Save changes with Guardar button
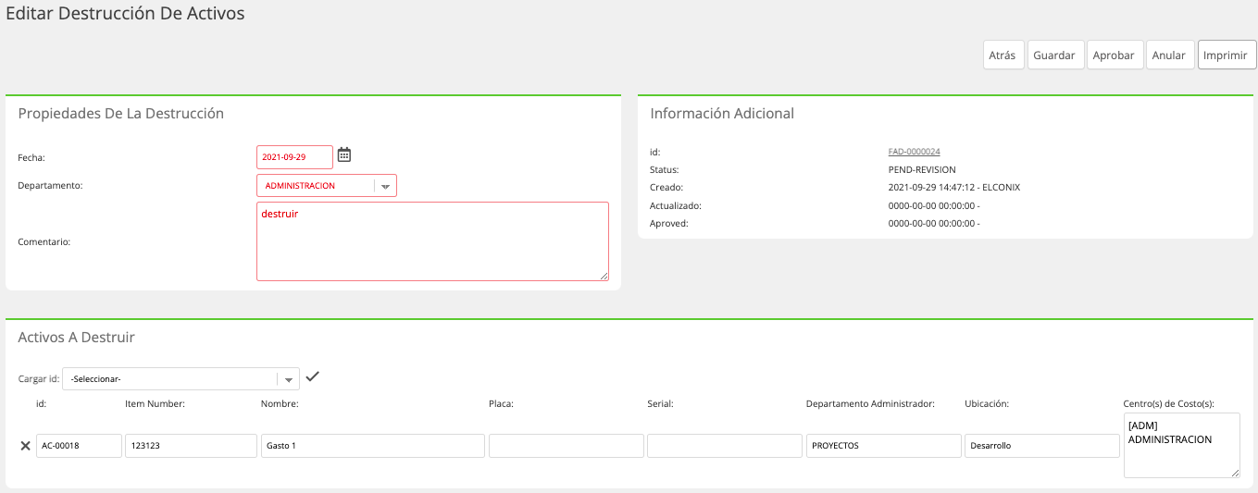1258x493 pixels. tap(1054, 55)
